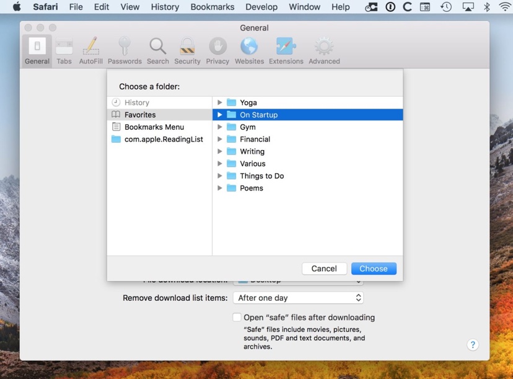The image size is (513, 379).
Task: Select the Things to Do folder row
Action: coord(307,176)
